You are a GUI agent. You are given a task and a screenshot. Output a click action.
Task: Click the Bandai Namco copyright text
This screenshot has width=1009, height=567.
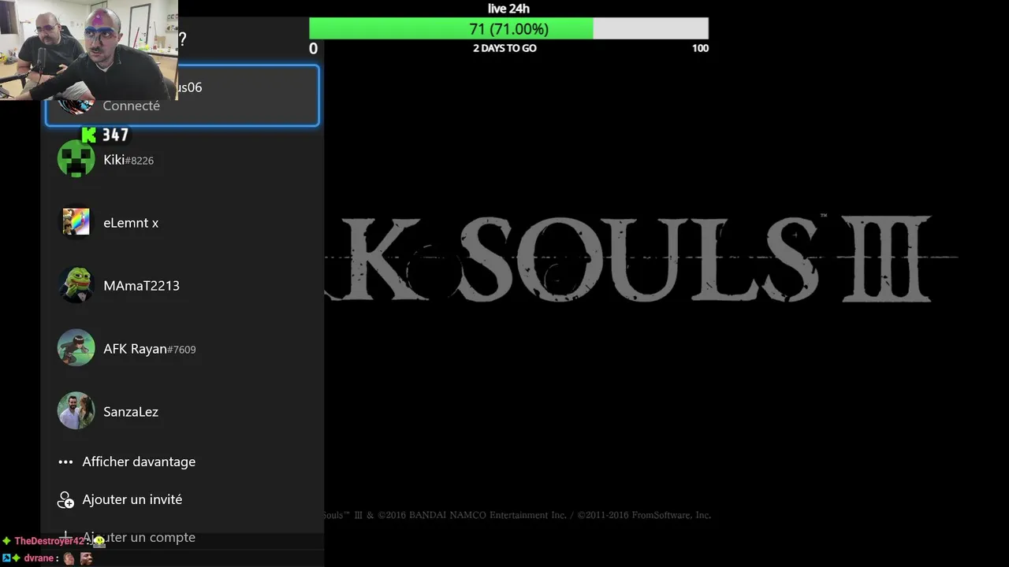pos(517,515)
